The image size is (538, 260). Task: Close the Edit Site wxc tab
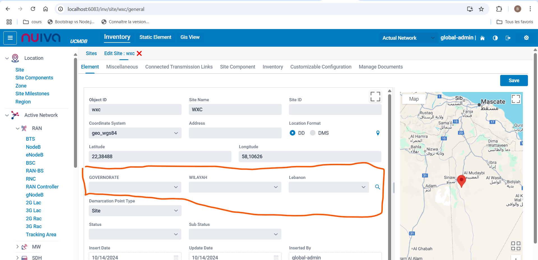tap(139, 53)
